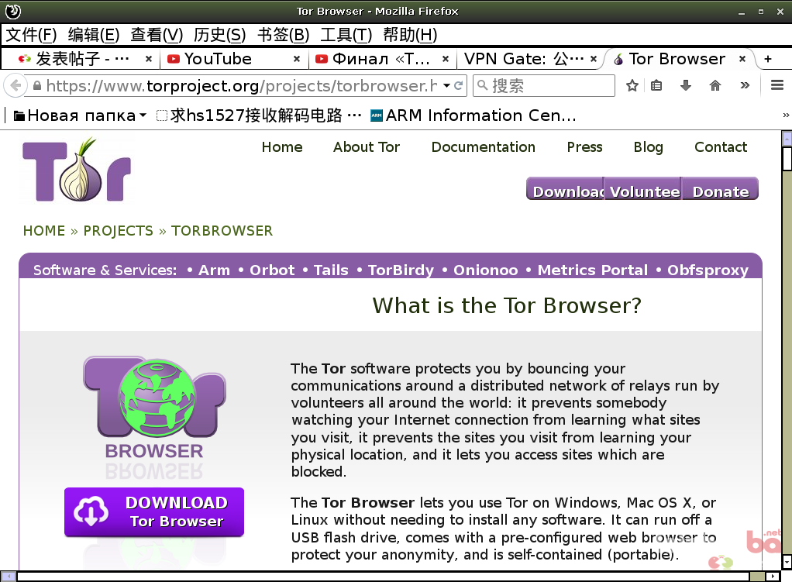Go to Home in site navigation
Viewport: 792px width, 582px height.
point(282,147)
